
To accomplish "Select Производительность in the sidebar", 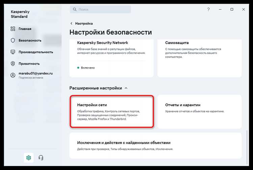I will tap(36, 52).
